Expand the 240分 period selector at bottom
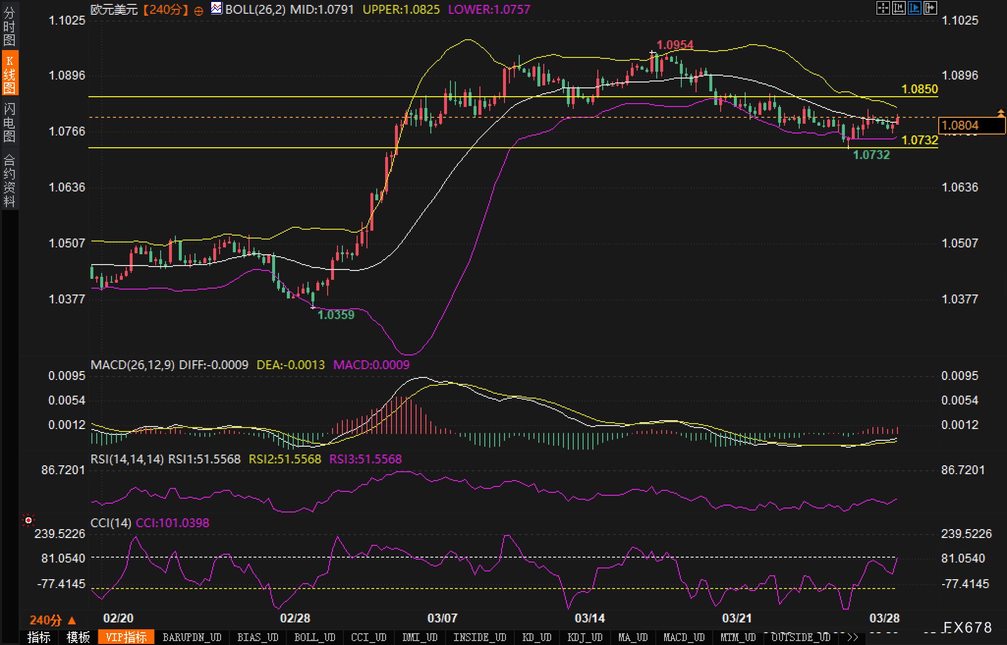 click(53, 620)
